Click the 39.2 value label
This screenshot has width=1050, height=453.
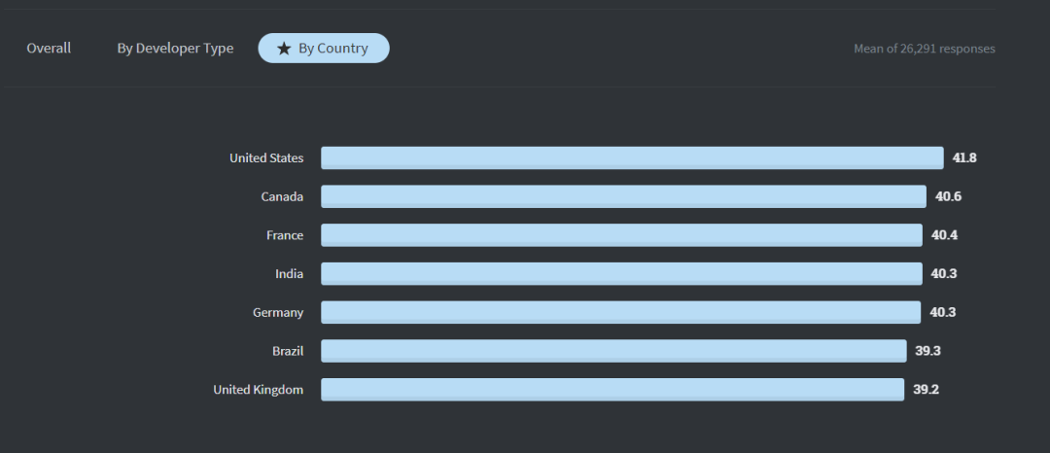pyautogui.click(x=926, y=390)
